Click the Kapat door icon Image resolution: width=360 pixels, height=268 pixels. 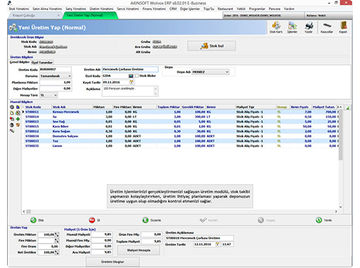(343, 25)
